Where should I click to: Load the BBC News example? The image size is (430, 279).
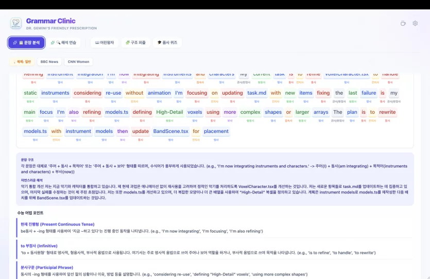(x=49, y=62)
